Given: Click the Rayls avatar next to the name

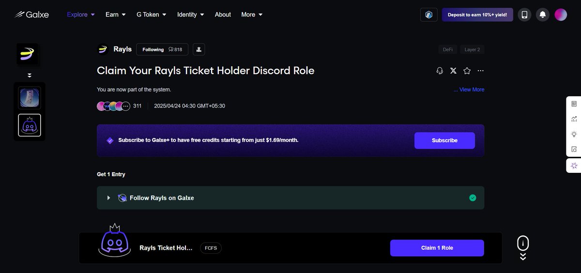Looking at the screenshot, I should tap(103, 49).
